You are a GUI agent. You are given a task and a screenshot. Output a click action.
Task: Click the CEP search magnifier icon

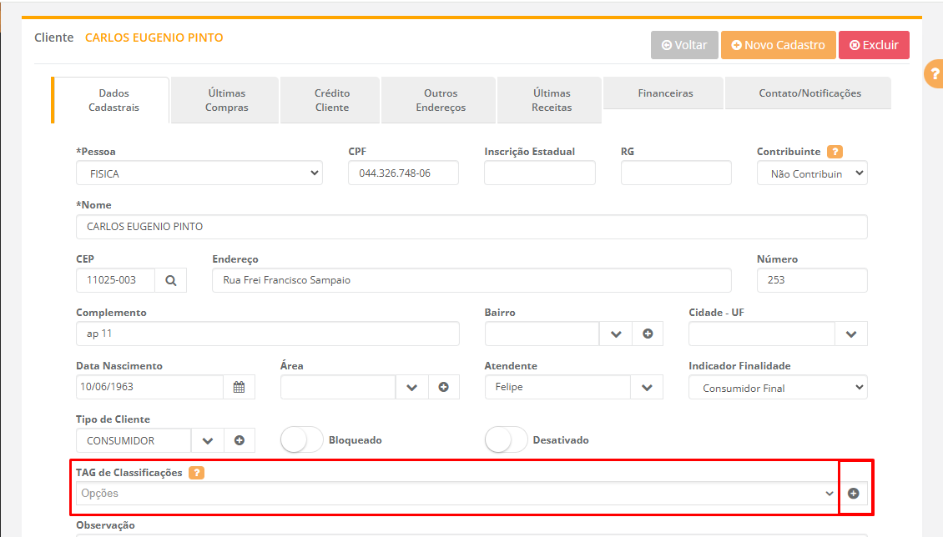tap(171, 280)
